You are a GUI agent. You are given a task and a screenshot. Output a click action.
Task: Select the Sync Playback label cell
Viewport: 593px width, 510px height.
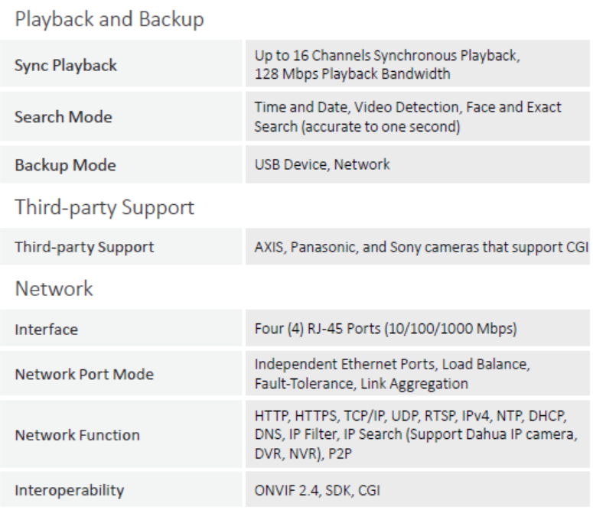tap(121, 63)
